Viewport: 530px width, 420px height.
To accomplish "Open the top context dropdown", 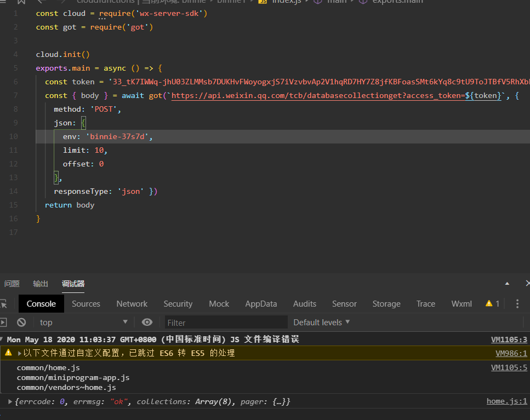I will 83,323.
